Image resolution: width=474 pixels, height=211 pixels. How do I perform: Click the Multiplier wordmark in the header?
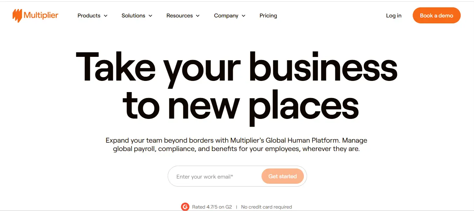click(x=41, y=15)
